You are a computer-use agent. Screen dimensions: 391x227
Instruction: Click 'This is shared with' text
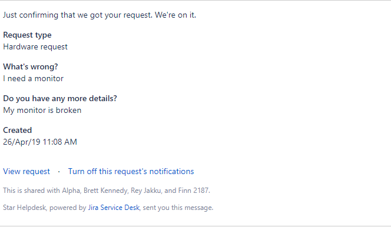pos(31,191)
